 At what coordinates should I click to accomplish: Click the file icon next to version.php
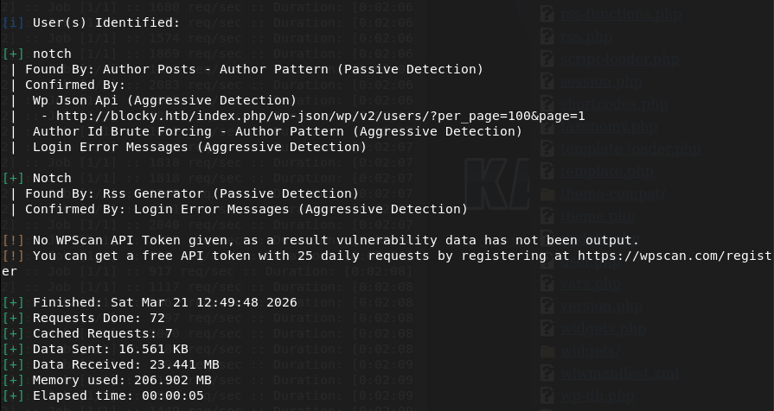[547, 306]
